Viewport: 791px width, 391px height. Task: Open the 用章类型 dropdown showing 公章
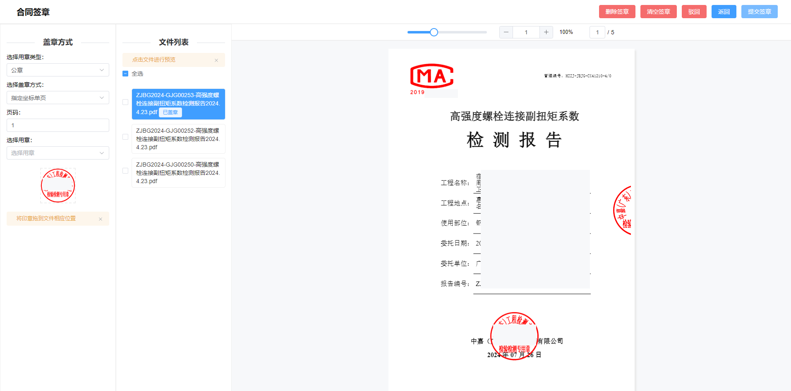58,70
